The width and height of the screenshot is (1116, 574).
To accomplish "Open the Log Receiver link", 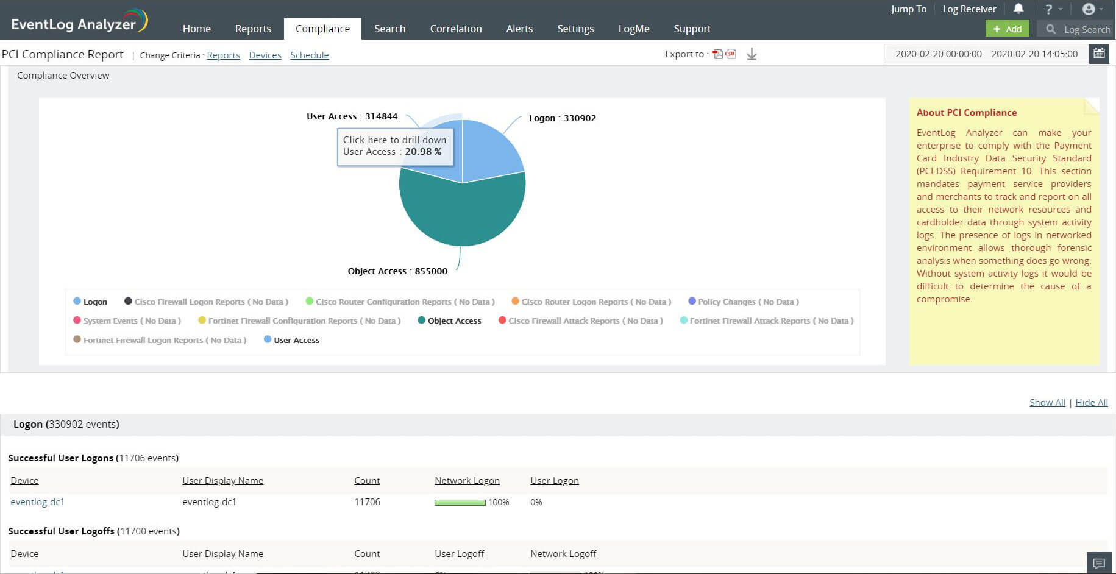I will pos(969,9).
